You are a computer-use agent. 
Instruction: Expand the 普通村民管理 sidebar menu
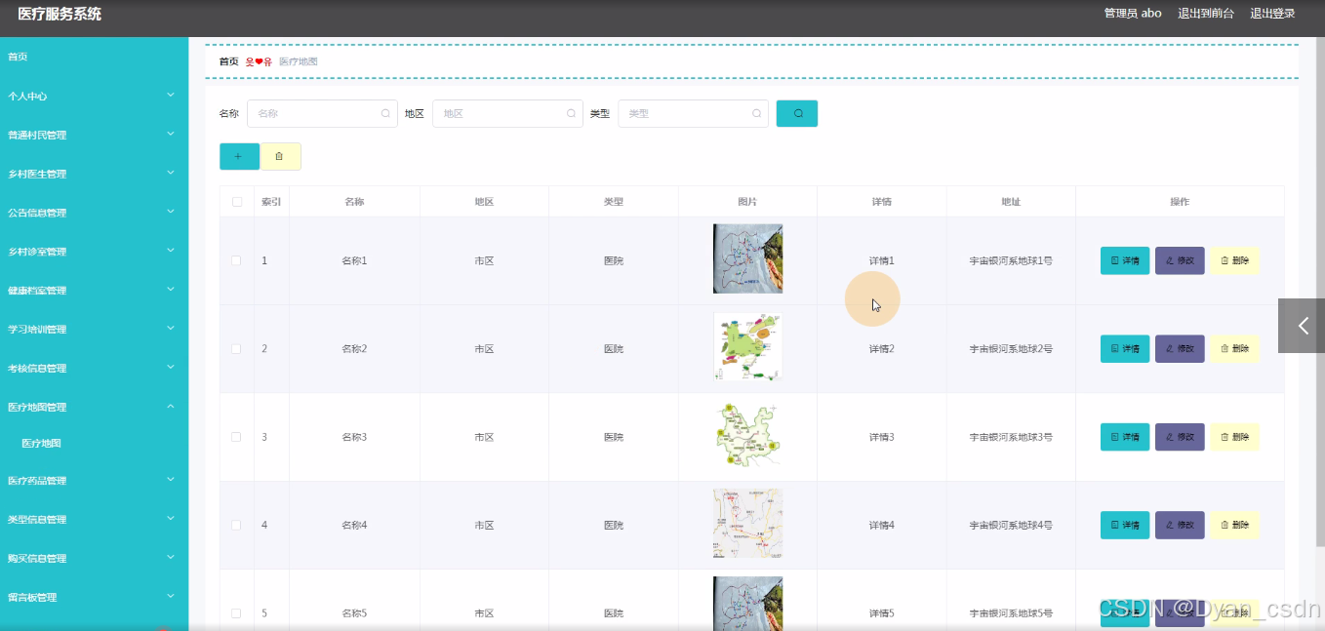(94, 135)
